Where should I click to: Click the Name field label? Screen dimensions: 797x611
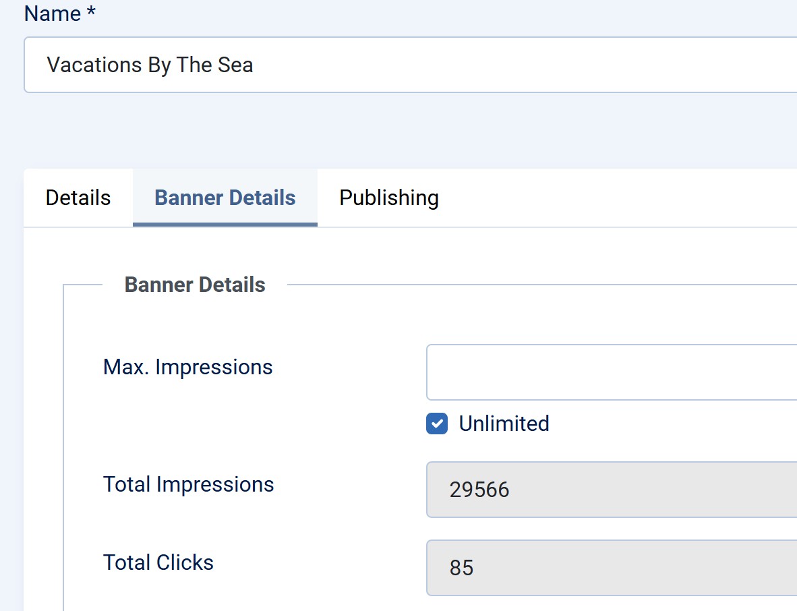(x=53, y=13)
